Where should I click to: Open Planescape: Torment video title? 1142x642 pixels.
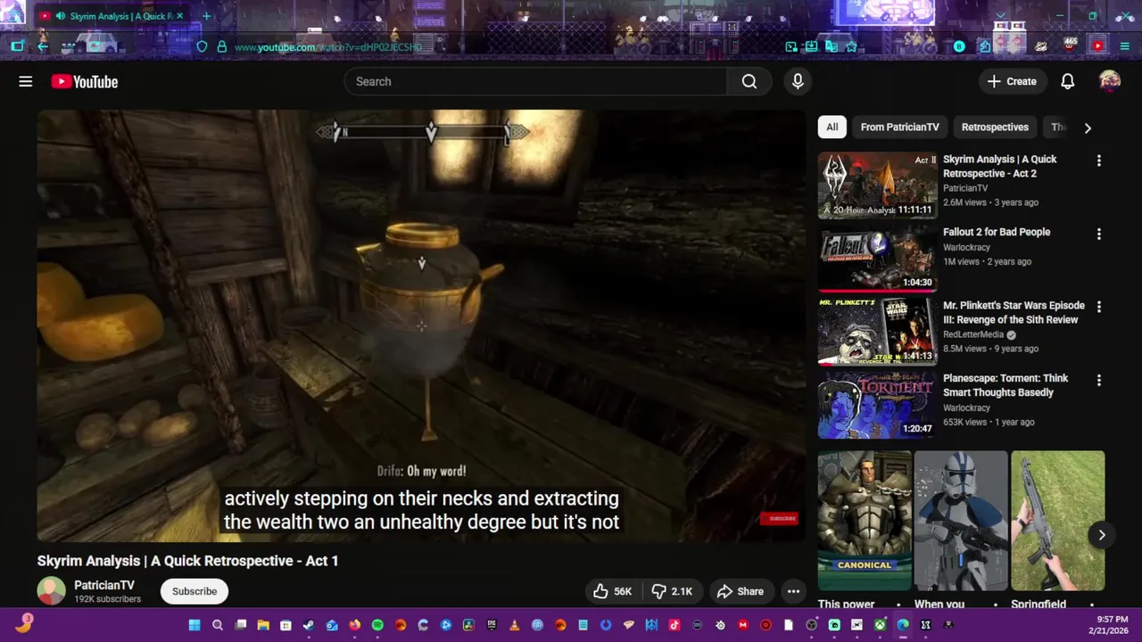click(1005, 385)
